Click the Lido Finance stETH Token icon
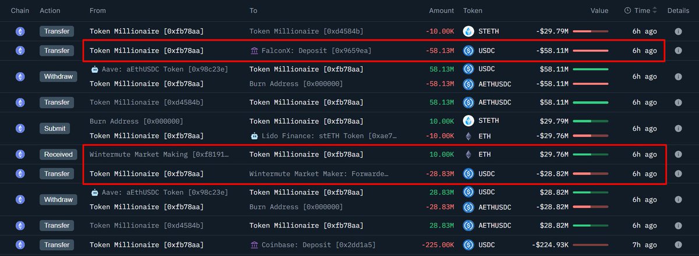Viewport: 699px width, 256px height. pos(254,136)
